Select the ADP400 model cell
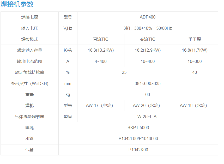The height and width of the screenshot is (164, 224). (x=148, y=17)
